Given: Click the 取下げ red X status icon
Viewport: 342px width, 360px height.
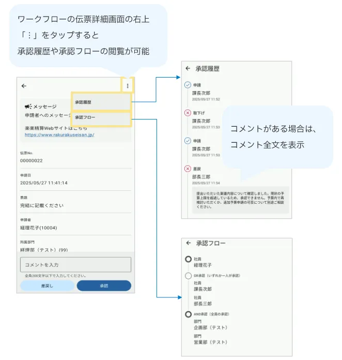Looking at the screenshot, I should (x=188, y=113).
